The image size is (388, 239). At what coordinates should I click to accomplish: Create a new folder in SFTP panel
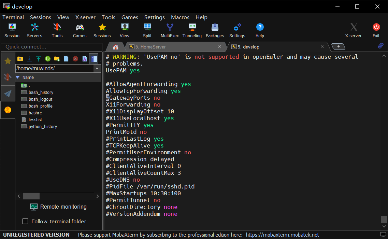[57, 59]
